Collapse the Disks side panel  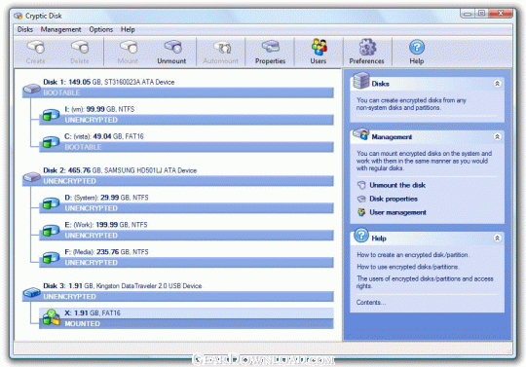coord(497,84)
